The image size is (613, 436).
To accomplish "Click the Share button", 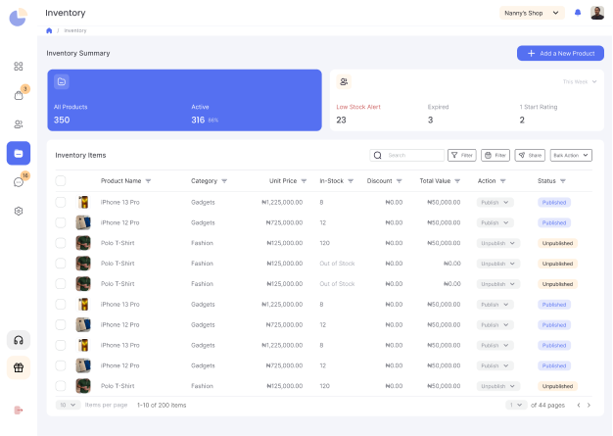I will pos(530,155).
